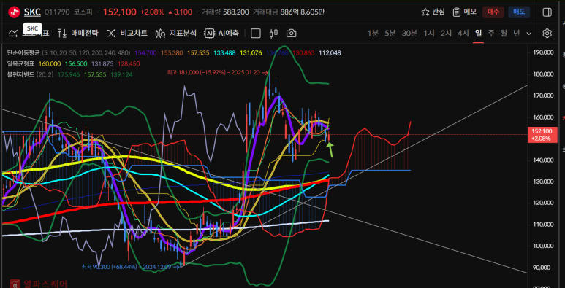Change candlestick chart type icon
565x288 pixels.
pos(273,34)
